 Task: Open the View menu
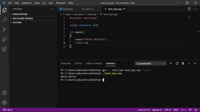pos(37,3)
